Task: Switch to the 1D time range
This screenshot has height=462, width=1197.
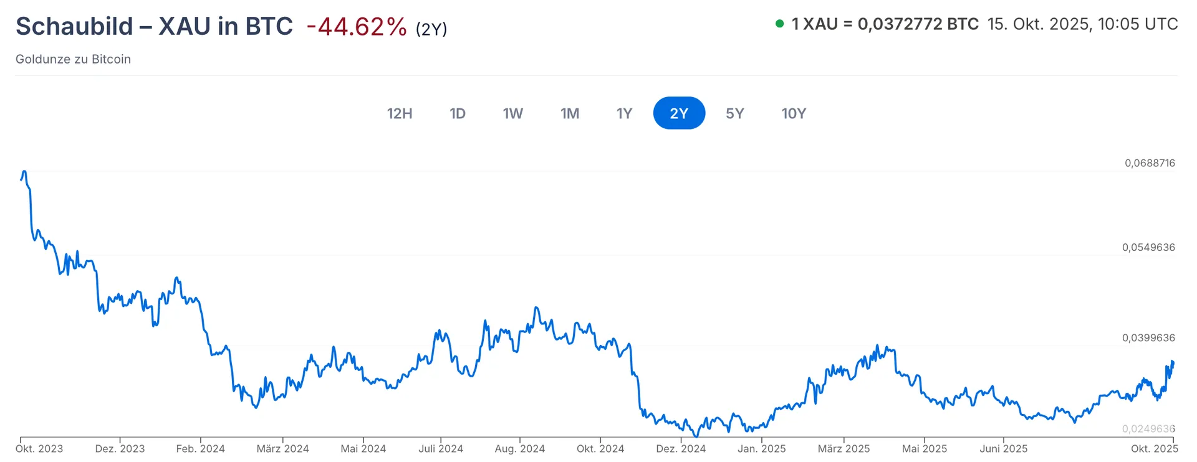Action: (x=458, y=113)
